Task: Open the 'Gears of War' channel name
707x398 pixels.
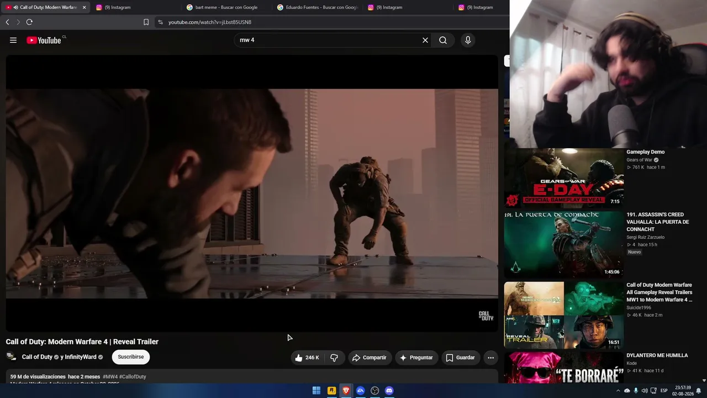Action: tap(639, 160)
